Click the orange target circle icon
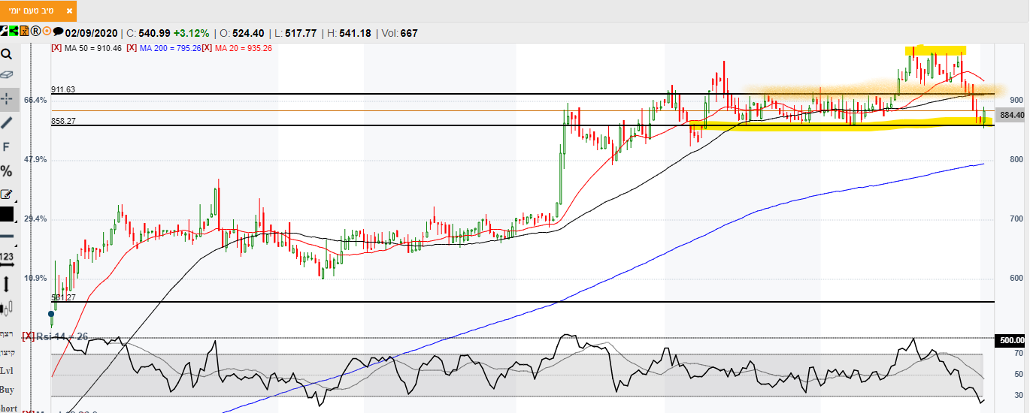This screenshot has width=1030, height=413. click(x=47, y=31)
